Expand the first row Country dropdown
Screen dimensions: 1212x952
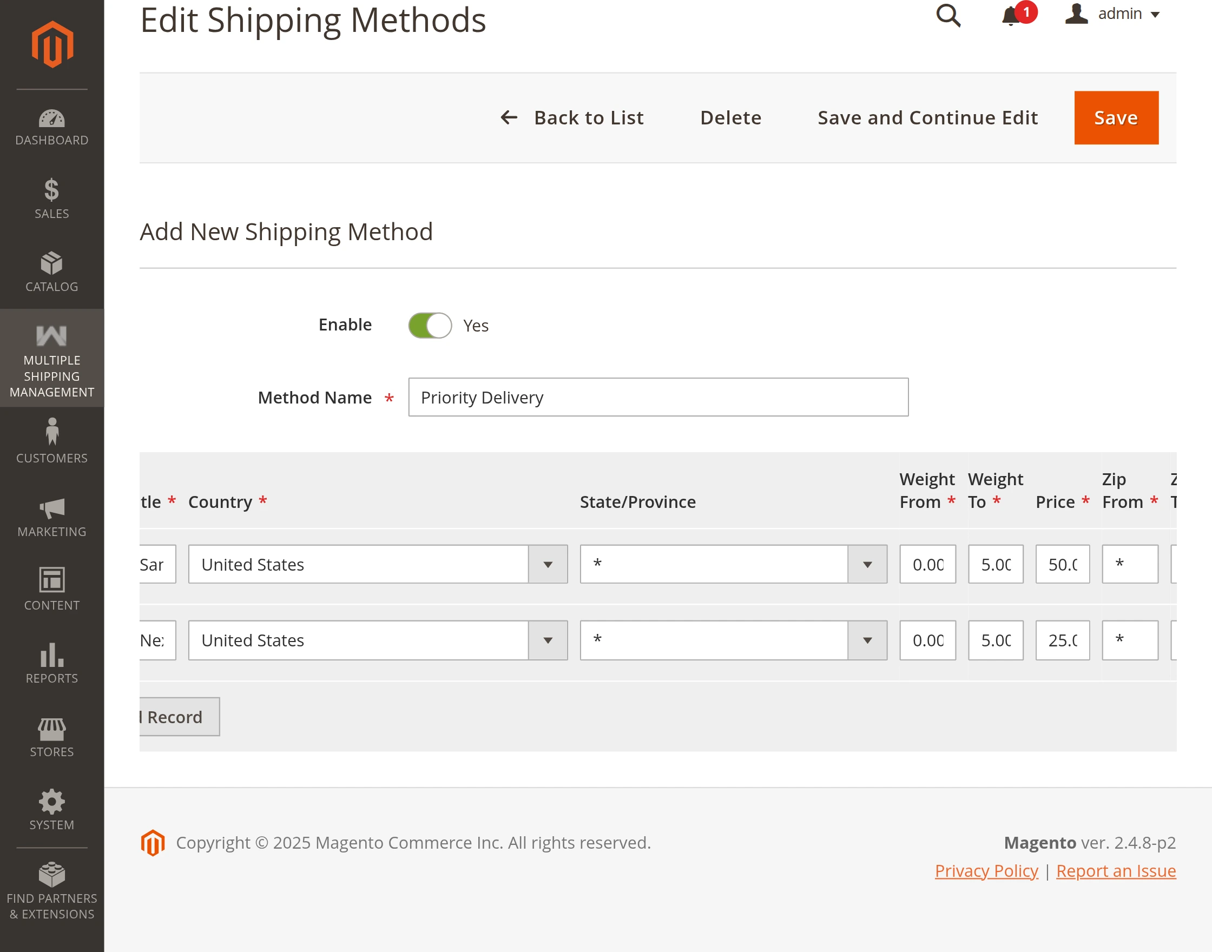(378, 564)
